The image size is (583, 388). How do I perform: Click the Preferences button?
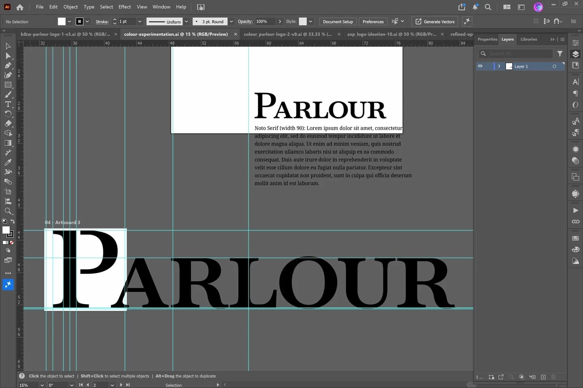[x=373, y=22]
